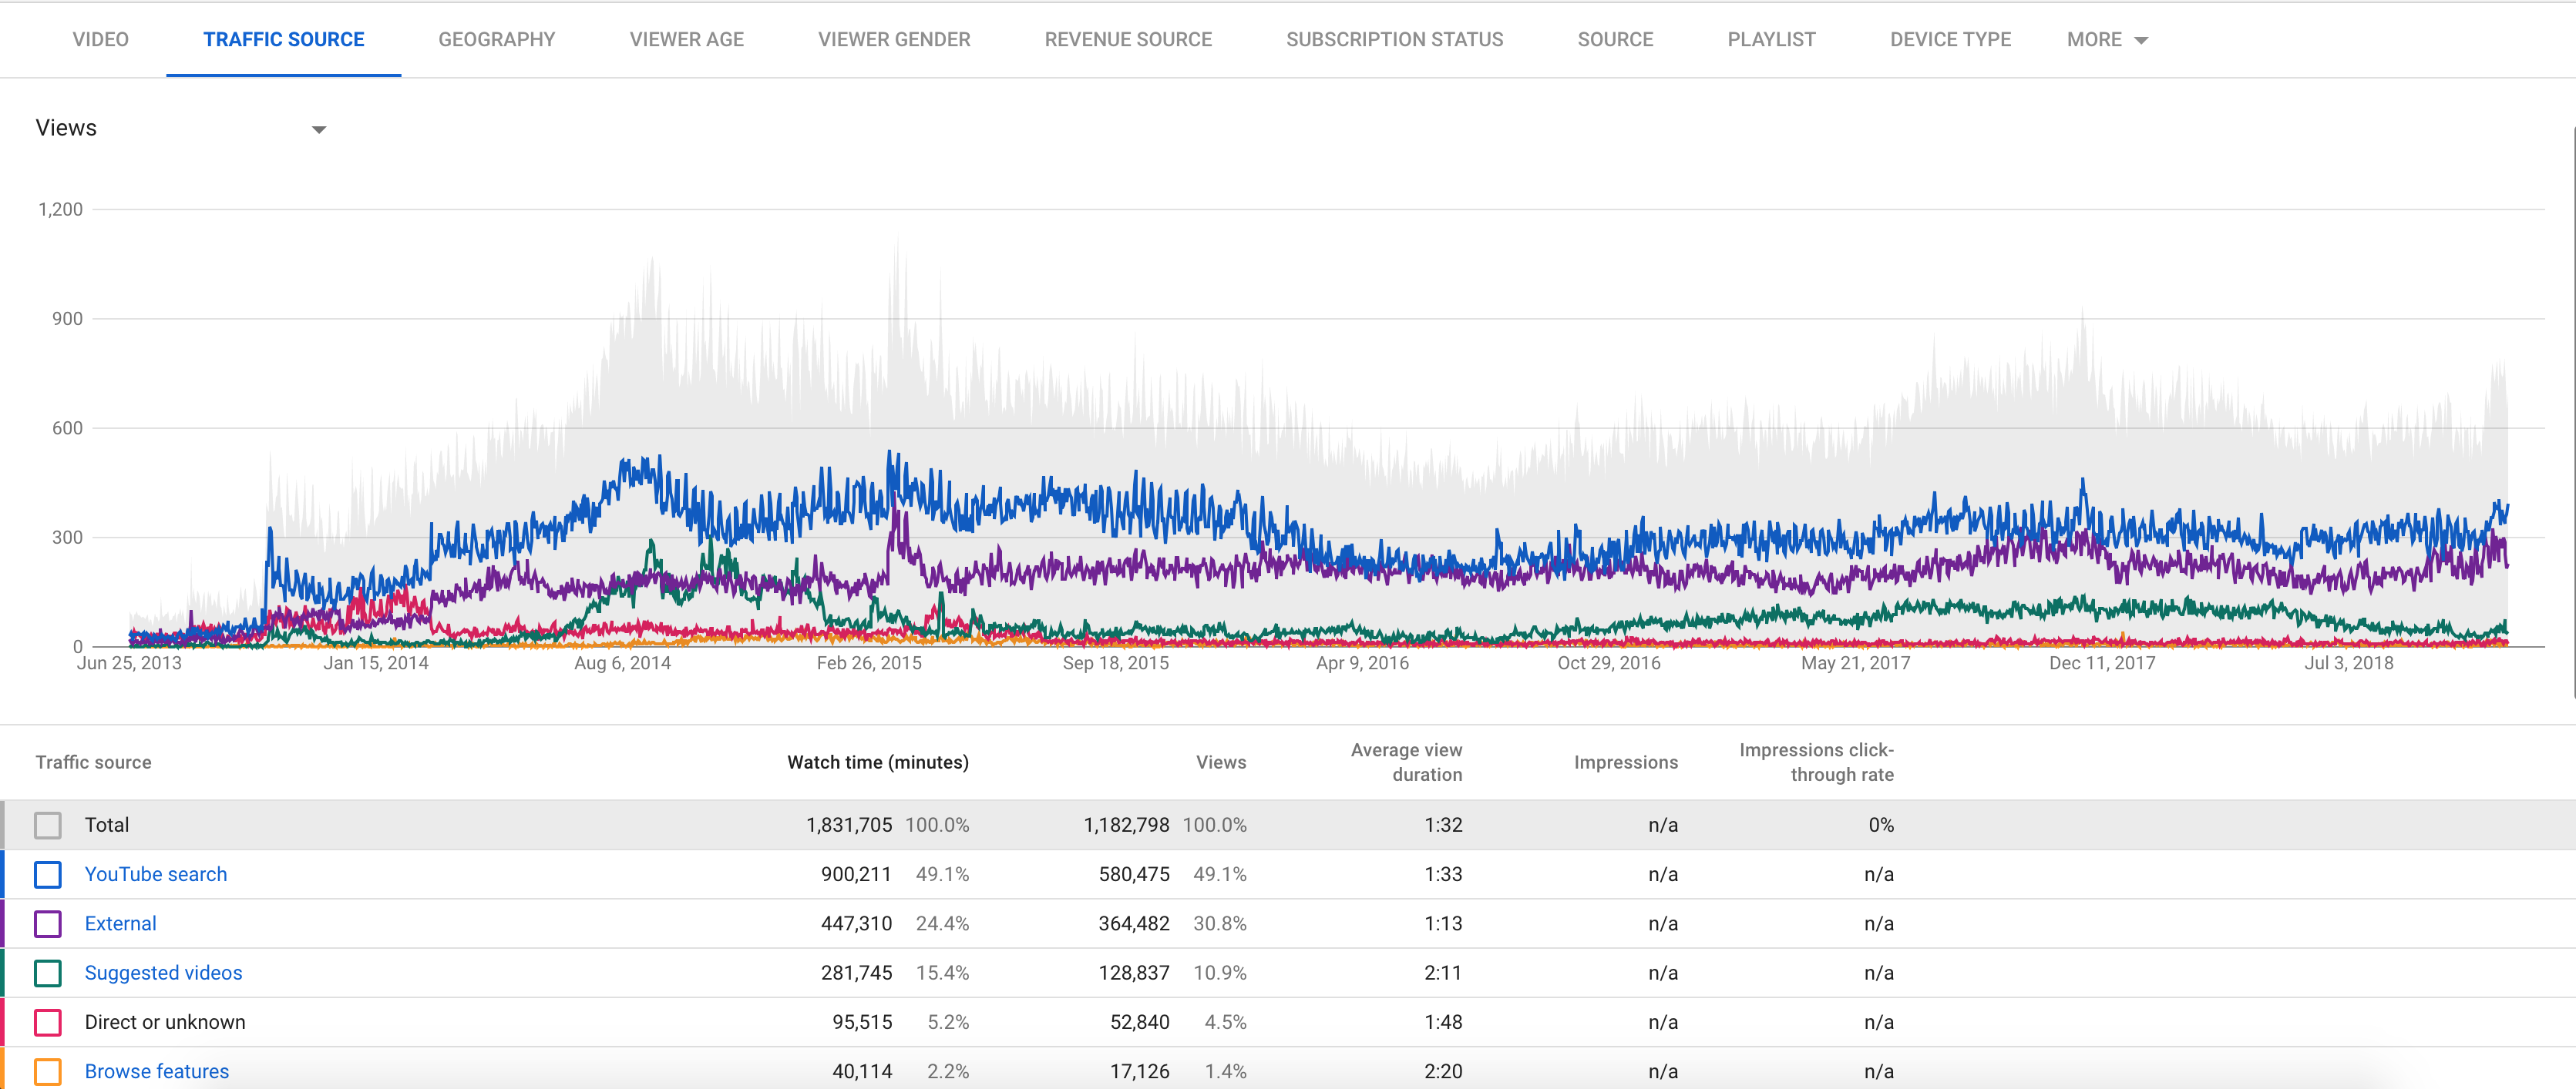This screenshot has height=1089, width=2576.
Task: Click the Feb 26, 2015 axis label
Action: tap(869, 663)
